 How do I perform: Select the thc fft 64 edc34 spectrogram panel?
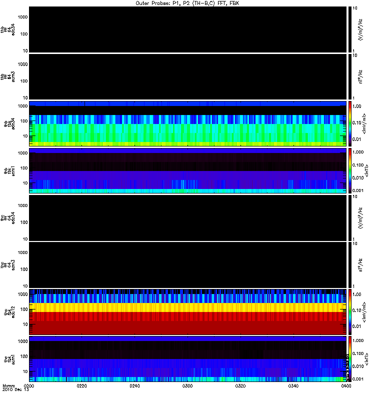click(187, 218)
